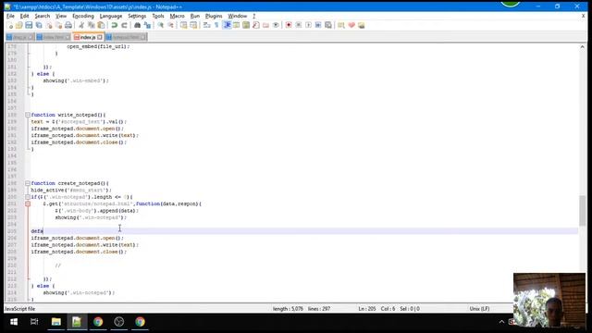Click the Zoom Out toolbar icon
Screen dimensions: 592x333
pos(170,25)
